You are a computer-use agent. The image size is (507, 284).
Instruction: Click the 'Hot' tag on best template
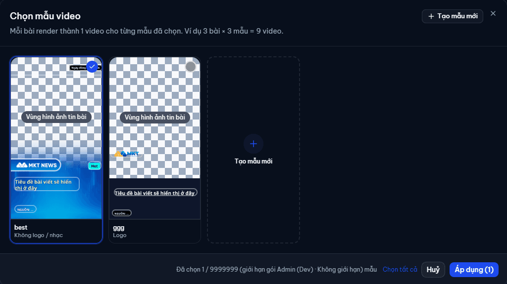(95, 166)
